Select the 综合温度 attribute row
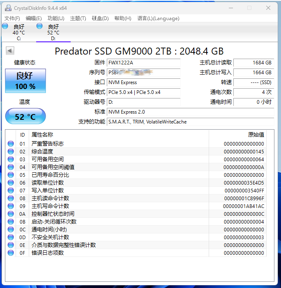The width and height of the screenshot is (281, 288). point(136,151)
